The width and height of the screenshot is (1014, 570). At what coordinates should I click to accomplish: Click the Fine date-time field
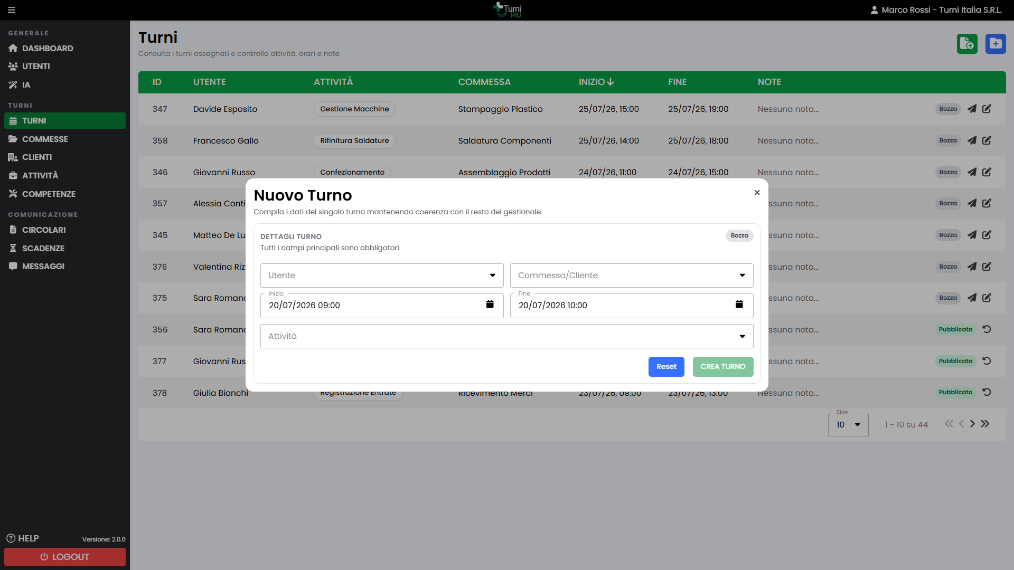click(632, 306)
